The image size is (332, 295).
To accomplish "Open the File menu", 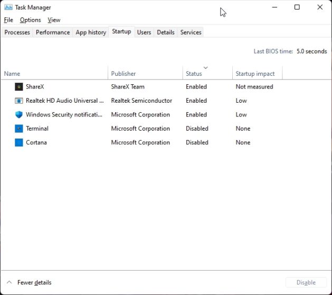I will tap(8, 20).
